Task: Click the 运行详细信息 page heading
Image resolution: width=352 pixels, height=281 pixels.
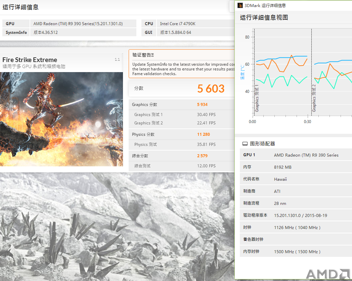Action: coord(20,7)
